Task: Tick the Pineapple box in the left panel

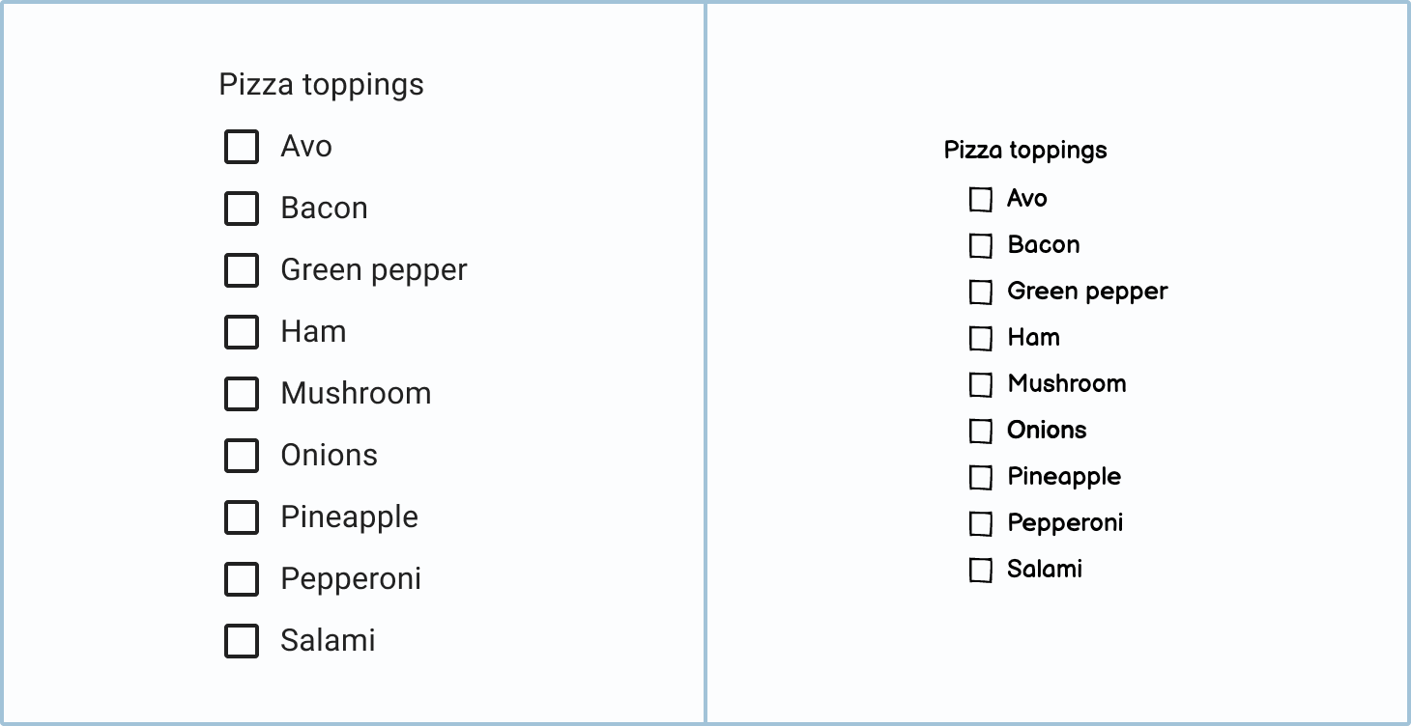Action: coord(242,517)
